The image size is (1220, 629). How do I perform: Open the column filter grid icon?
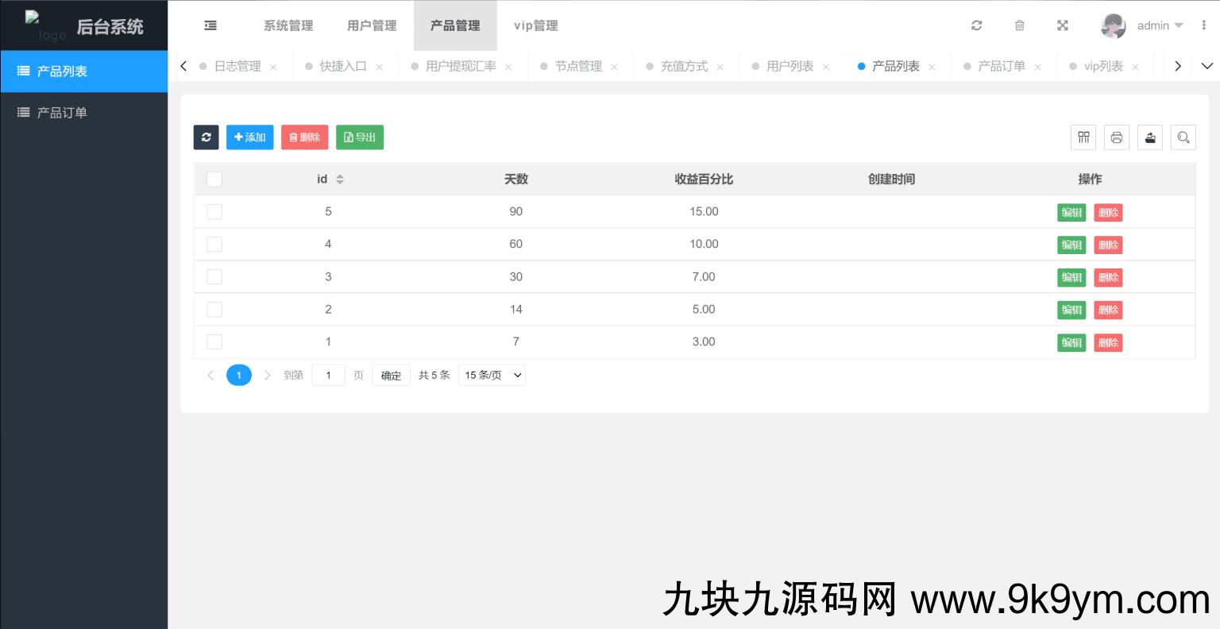pos(1083,137)
